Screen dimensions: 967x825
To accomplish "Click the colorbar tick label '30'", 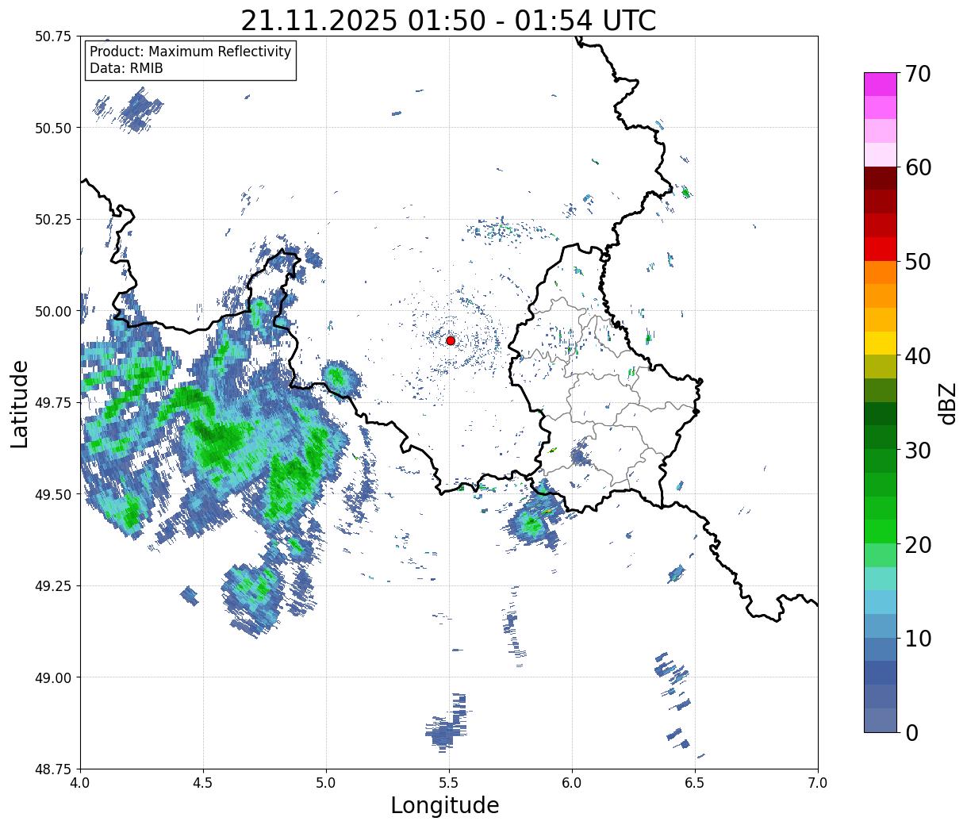I will [x=918, y=450].
